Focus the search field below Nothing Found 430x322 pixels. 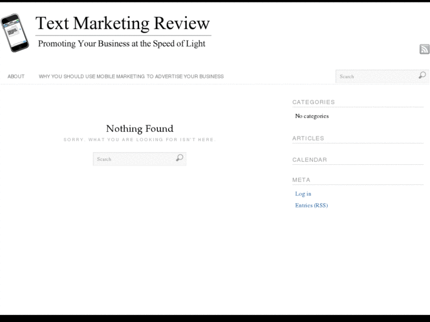click(x=133, y=159)
